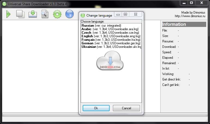Screen dimensions: 210x124
Task: Click the Change language dialog title icon
Action: [x=83, y=15]
